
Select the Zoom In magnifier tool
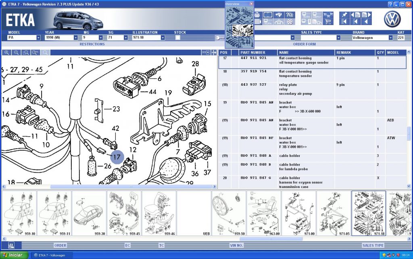point(7,53)
